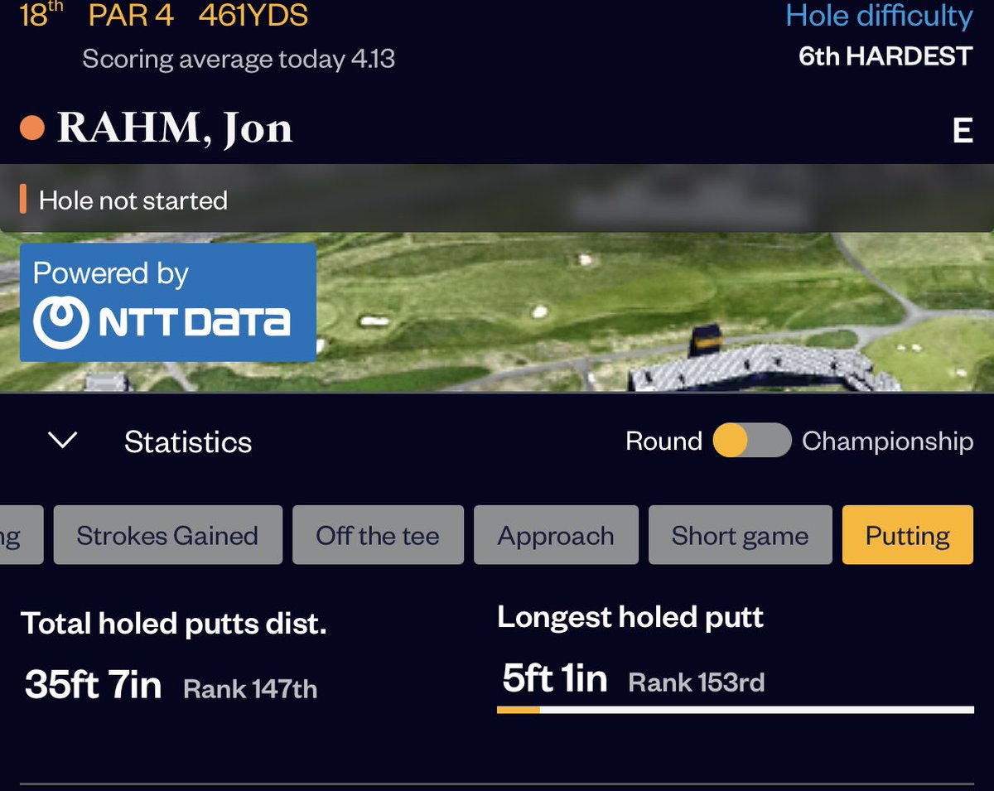Toggle the Round/Championship switch
The height and width of the screenshot is (791, 994).
point(752,440)
